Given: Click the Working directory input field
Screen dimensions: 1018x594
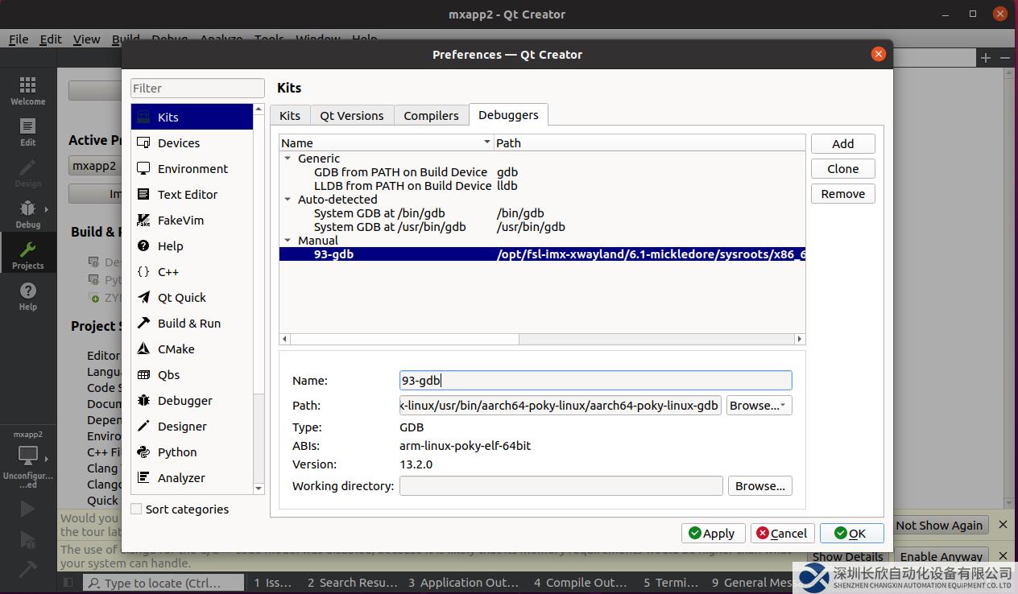Looking at the screenshot, I should (561, 485).
